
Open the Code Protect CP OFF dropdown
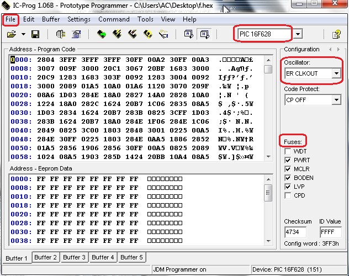tap(336, 100)
